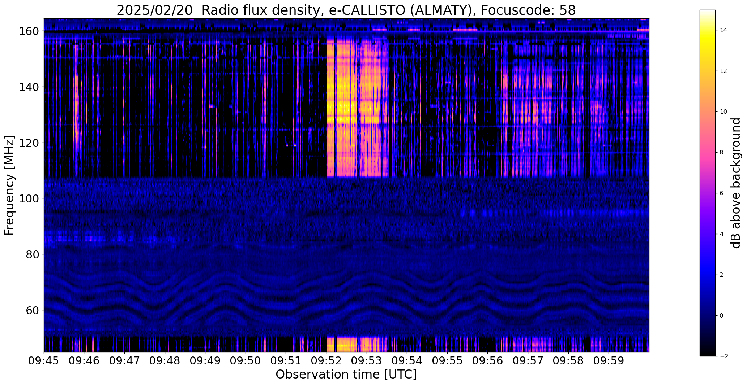Click the wavy interference bands near 60 MHz
The width and height of the screenshot is (747, 385).
(346, 299)
